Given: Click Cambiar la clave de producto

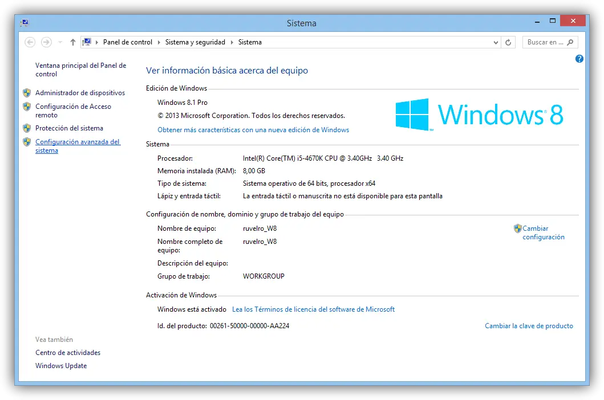Looking at the screenshot, I should click(529, 326).
